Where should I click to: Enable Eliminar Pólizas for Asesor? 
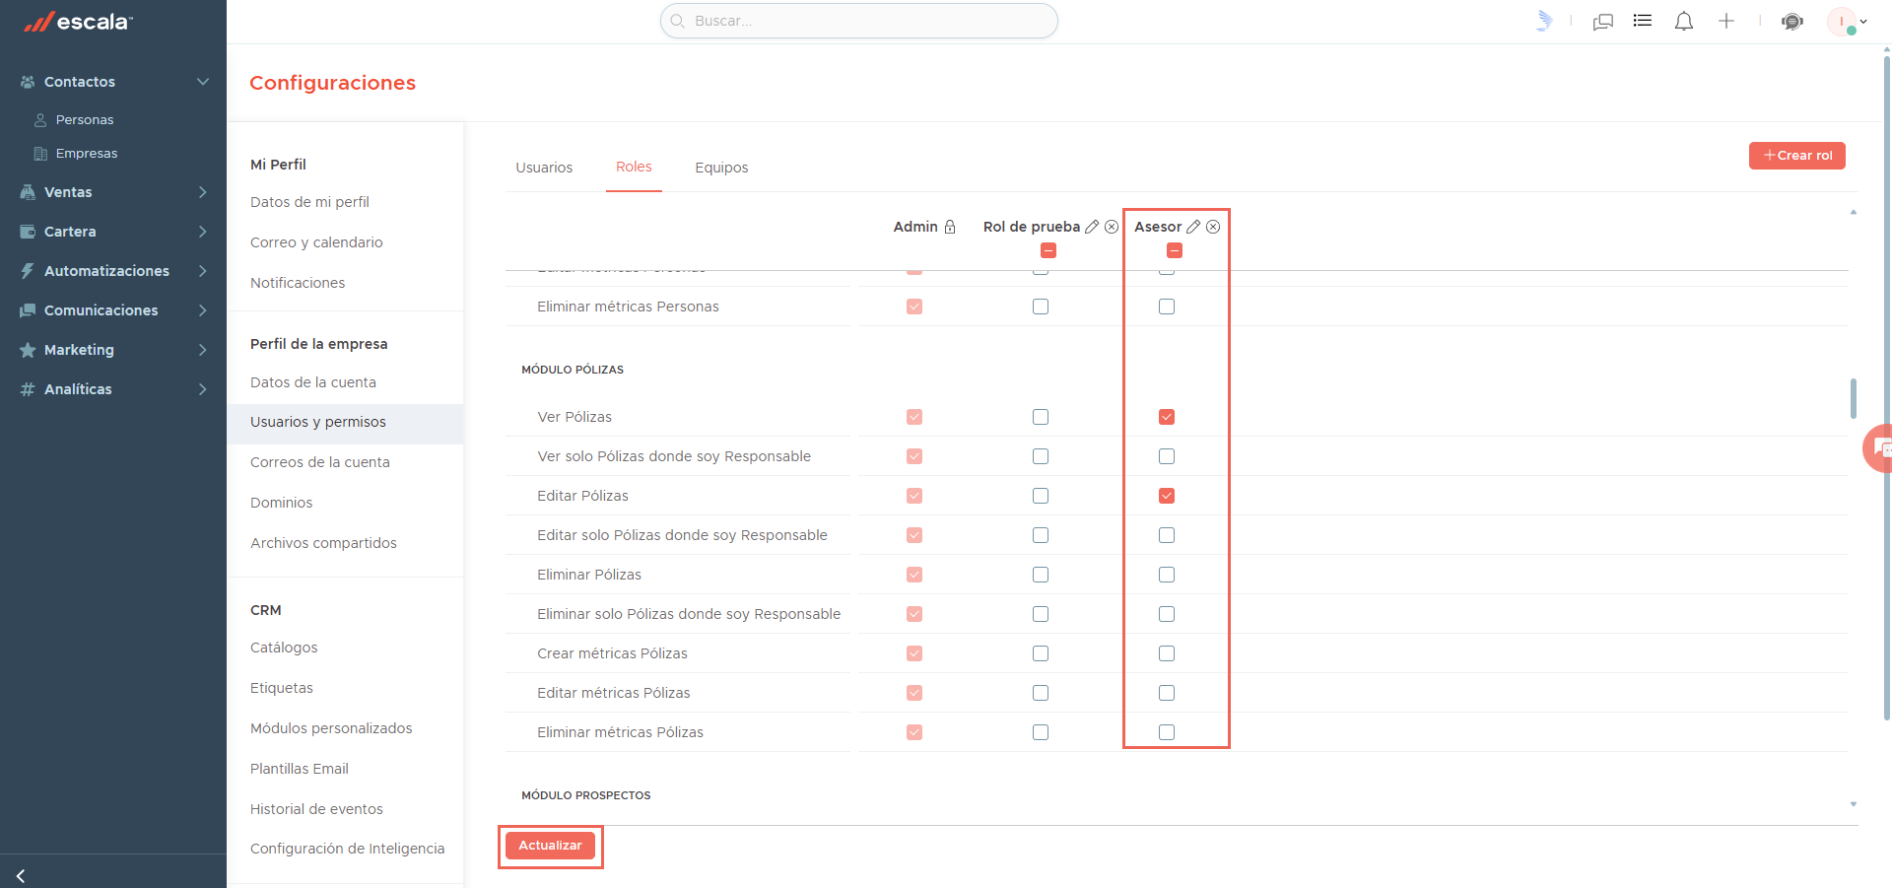coord(1167,575)
